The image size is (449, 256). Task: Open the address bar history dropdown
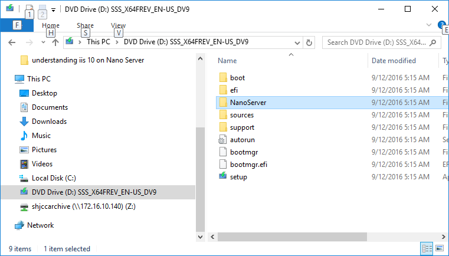(297, 42)
